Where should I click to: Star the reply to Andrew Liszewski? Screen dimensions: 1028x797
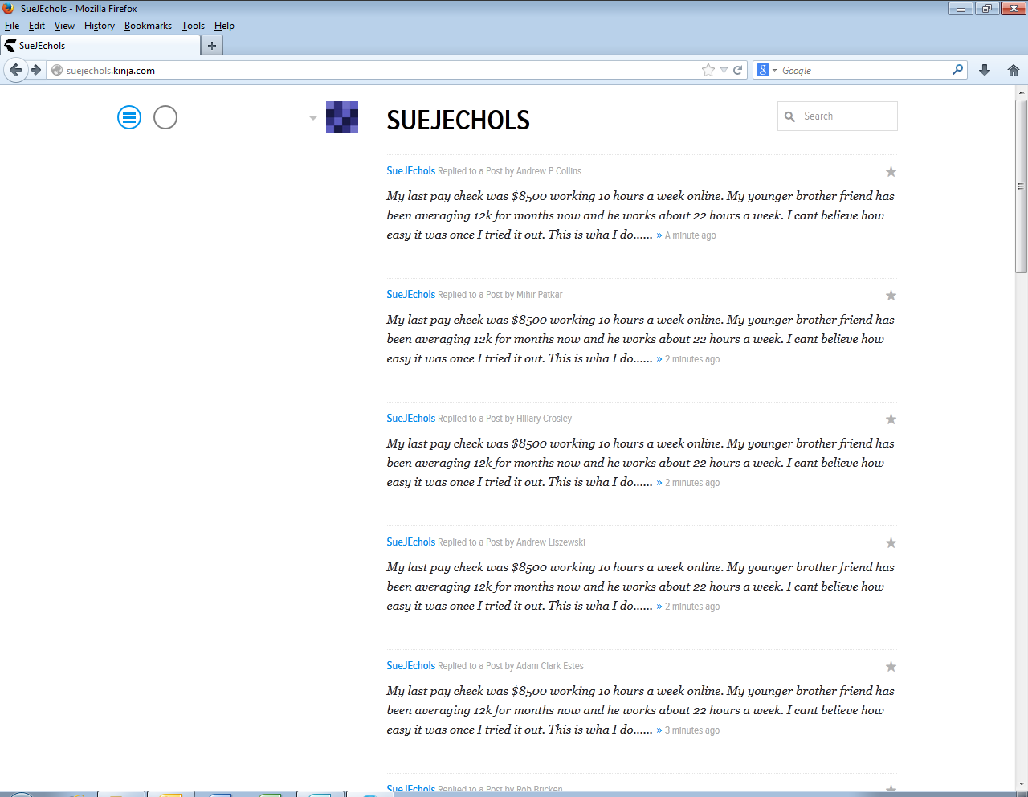(x=891, y=543)
